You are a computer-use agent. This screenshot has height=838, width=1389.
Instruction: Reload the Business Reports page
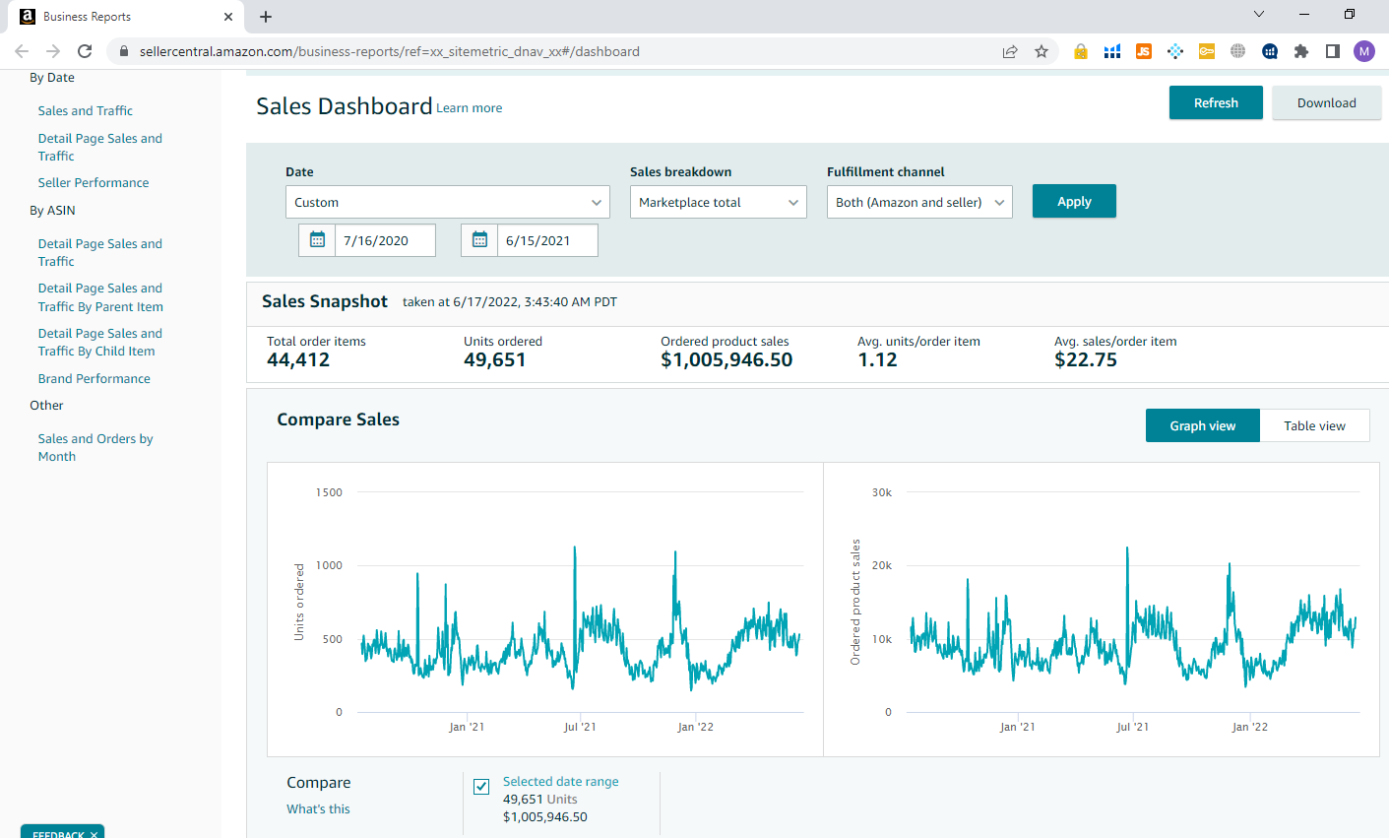pyautogui.click(x=85, y=51)
